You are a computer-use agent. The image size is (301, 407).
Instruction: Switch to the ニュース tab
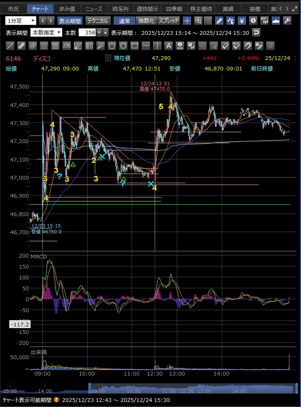[93, 8]
